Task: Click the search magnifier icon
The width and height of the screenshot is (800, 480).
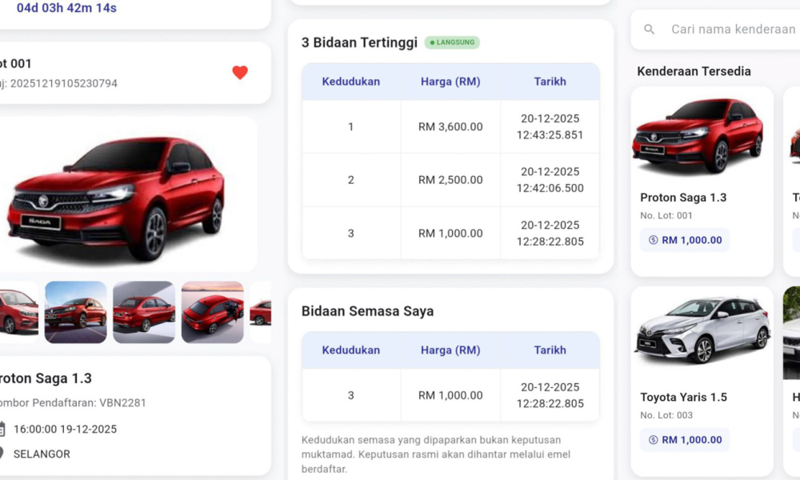Action: [x=650, y=30]
